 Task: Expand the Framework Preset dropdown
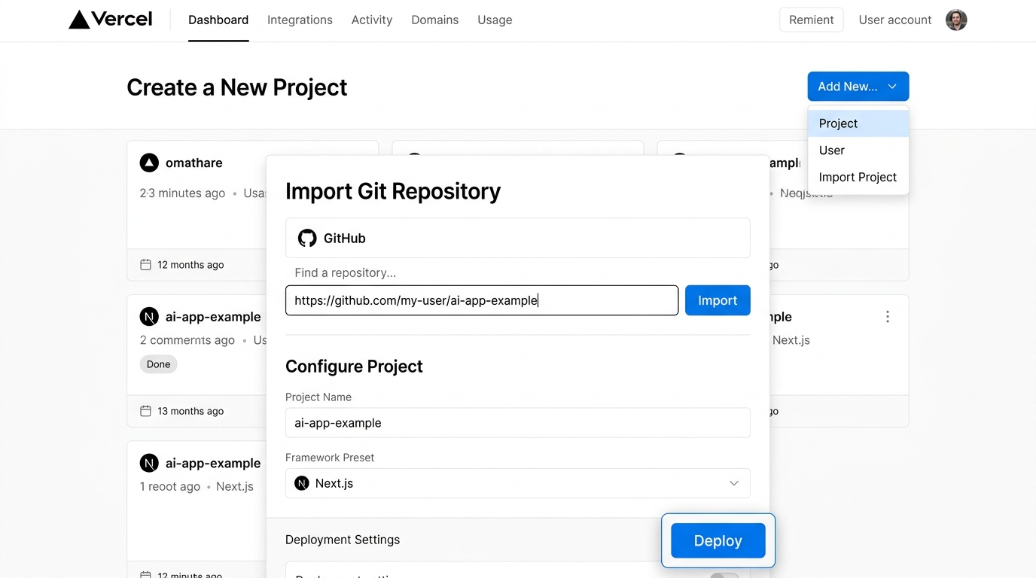(733, 483)
